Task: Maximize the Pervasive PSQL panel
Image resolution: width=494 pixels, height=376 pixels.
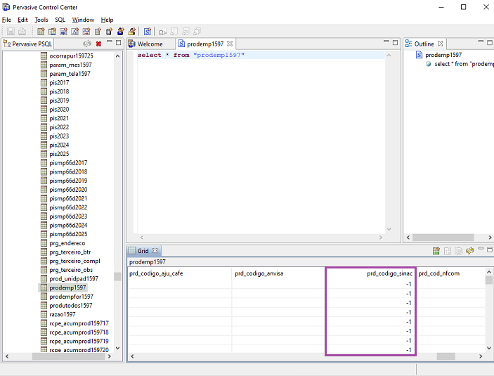Action: click(118, 43)
